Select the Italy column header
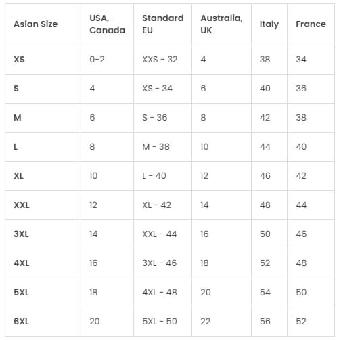 (x=269, y=24)
